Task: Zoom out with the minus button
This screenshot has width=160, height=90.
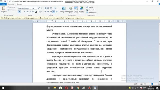Action: 145,84
